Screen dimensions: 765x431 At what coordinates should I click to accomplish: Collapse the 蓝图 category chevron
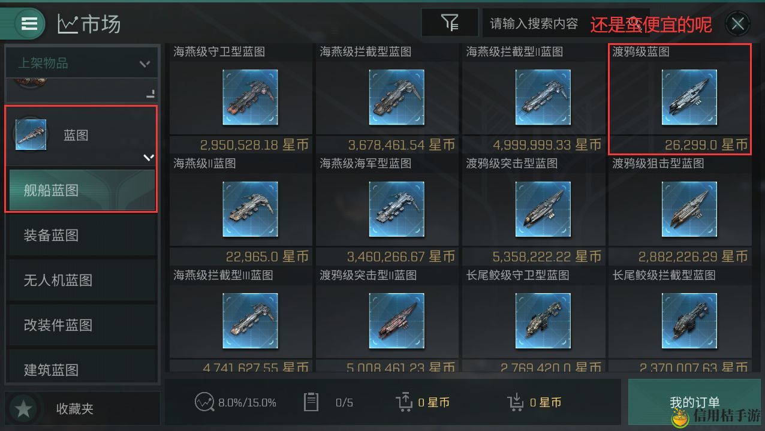149,158
